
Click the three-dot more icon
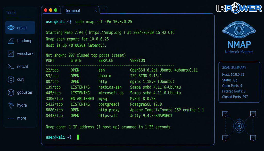[x=11, y=118]
